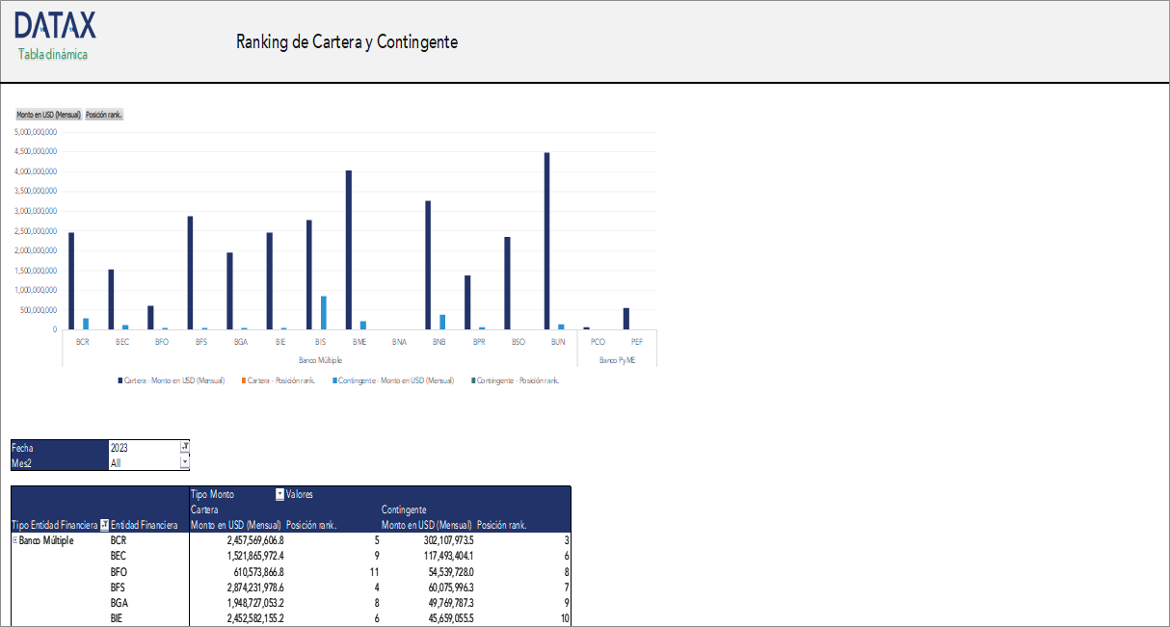The height and width of the screenshot is (627, 1170).
Task: Click the chart title Ranking de Cartera y Contingente
Action: (x=347, y=42)
